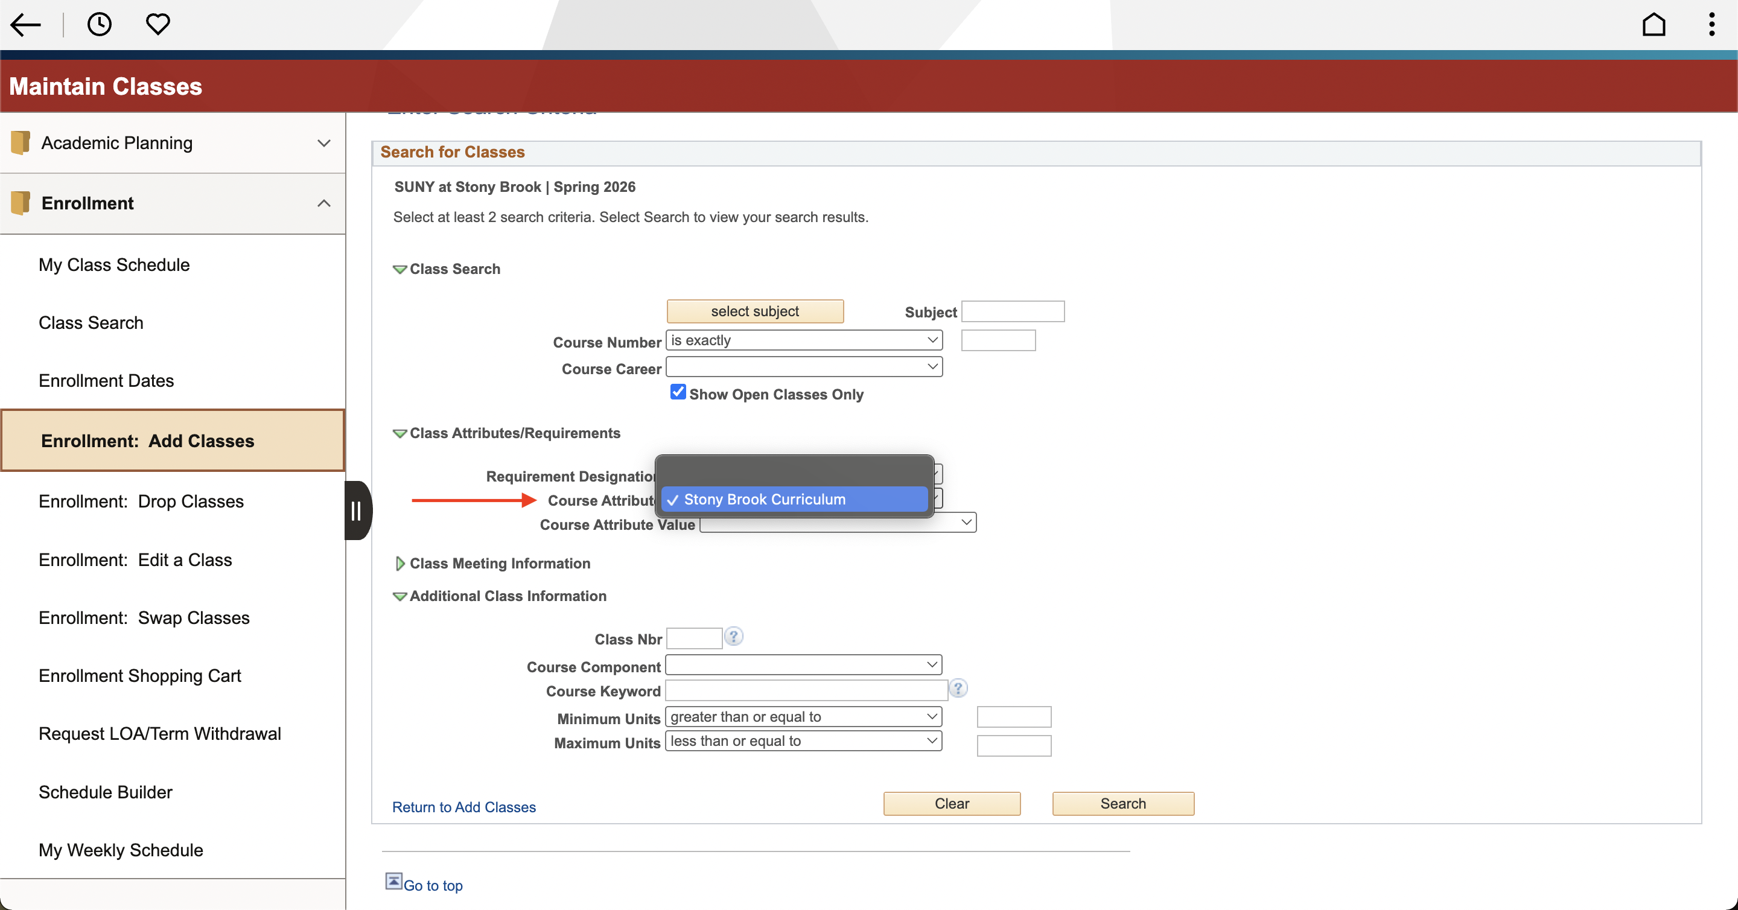
Task: Open Maximum Units comparison dropdown
Action: (803, 740)
